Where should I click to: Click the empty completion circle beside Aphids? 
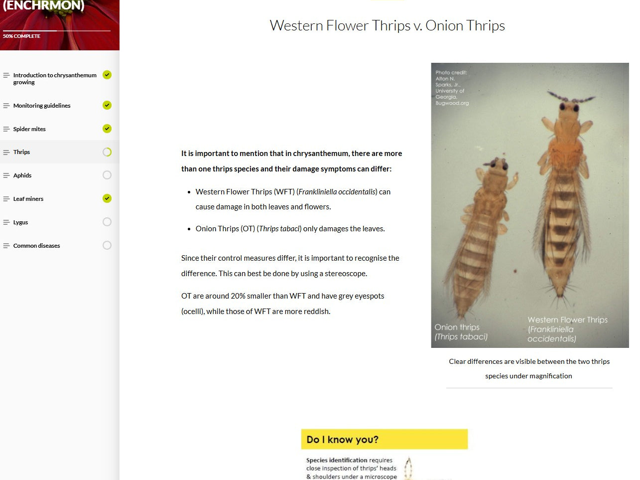107,175
